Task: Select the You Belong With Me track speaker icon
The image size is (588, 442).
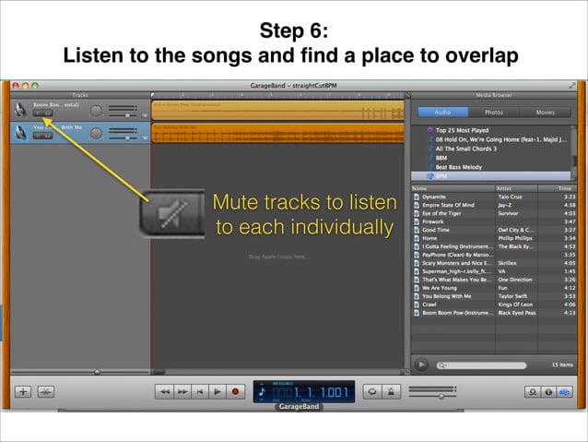Action: click(20, 133)
